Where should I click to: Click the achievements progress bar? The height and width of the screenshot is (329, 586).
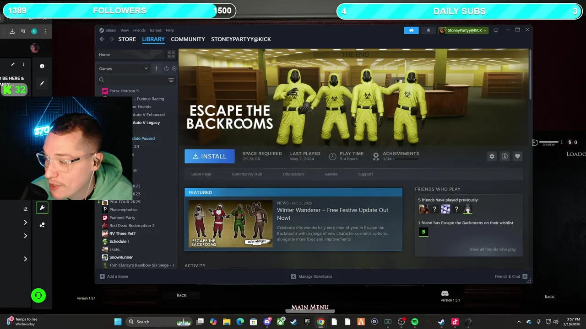[x=406, y=159]
